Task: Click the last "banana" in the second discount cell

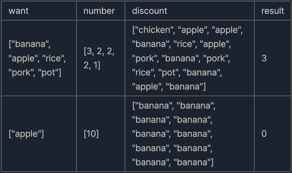Action: 192,162
